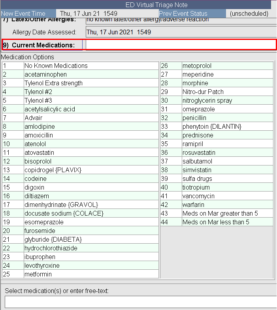Choose 'Meds on Mar greater than 5'
Image resolution: width=277 pixels, height=310 pixels.
(x=217, y=214)
